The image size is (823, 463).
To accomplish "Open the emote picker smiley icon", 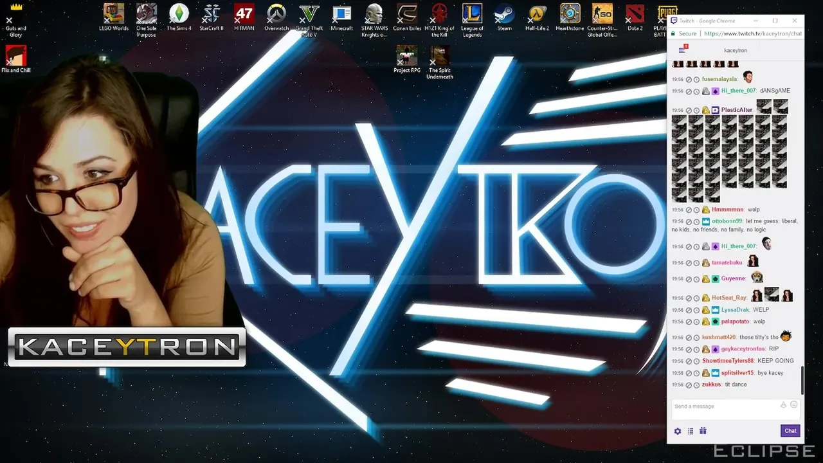I will [x=793, y=405].
